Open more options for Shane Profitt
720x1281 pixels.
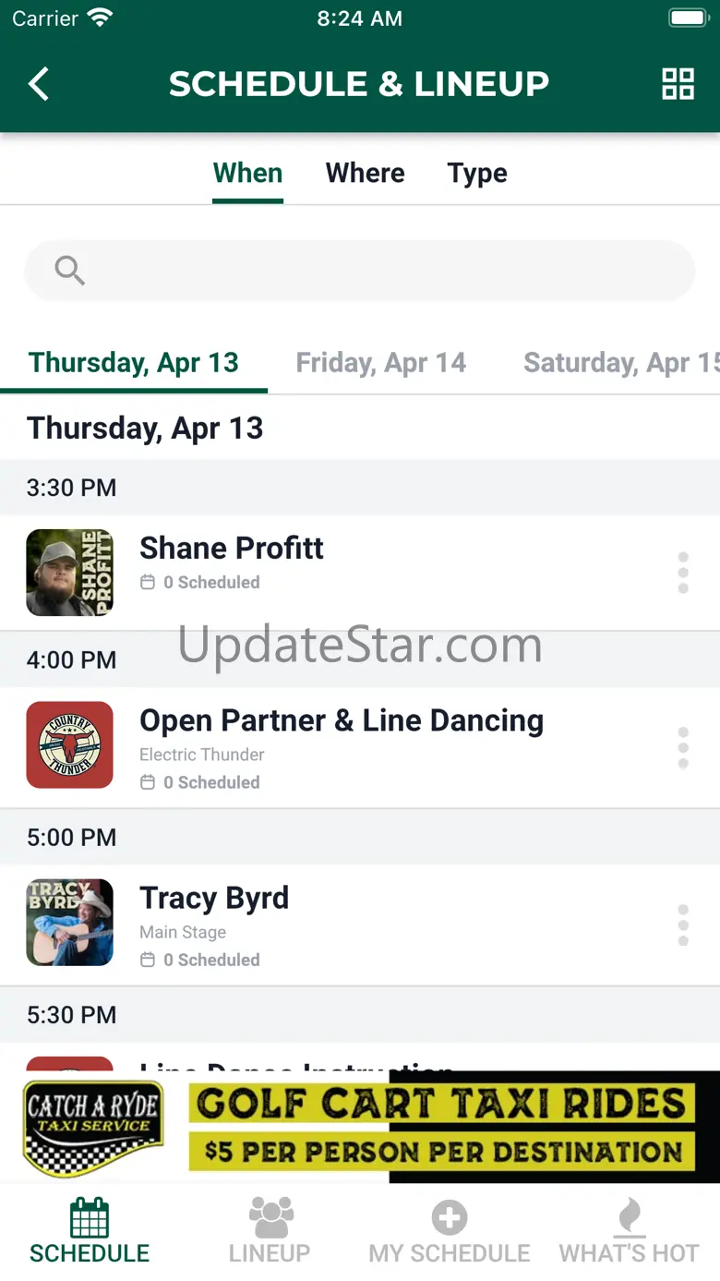683,573
